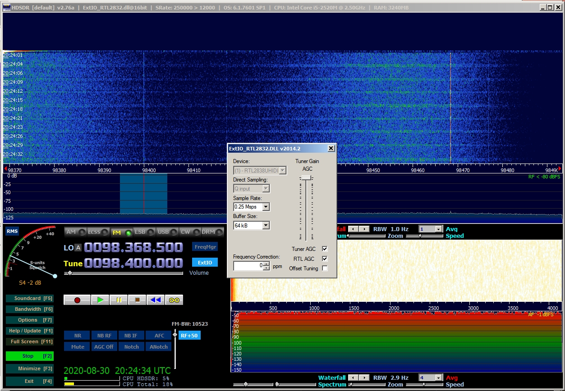Image resolution: width=565 pixels, height=391 pixels.
Task: Open the Sample Rate dropdown
Action: pyautogui.click(x=266, y=207)
